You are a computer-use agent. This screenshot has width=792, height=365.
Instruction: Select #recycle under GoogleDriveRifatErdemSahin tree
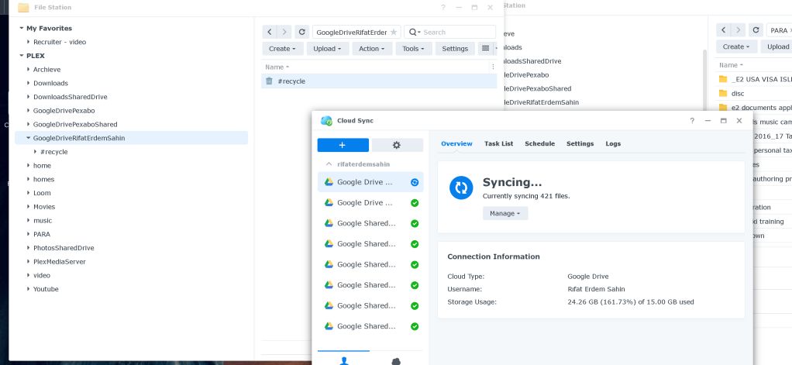click(54, 152)
